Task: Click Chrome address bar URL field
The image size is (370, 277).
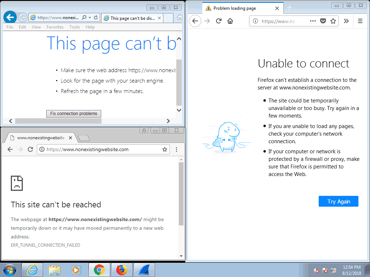Action: pyautogui.click(x=101, y=149)
